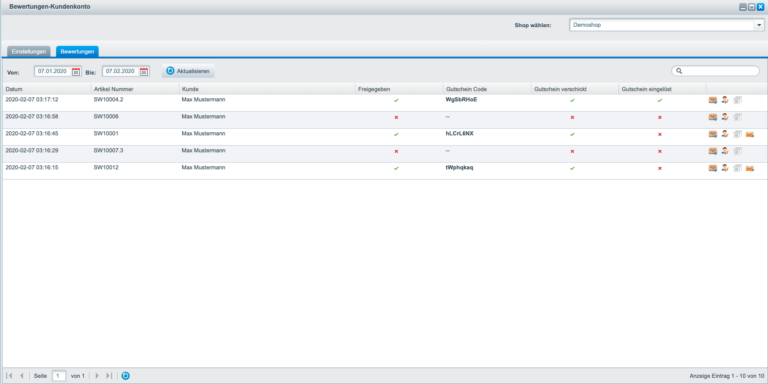This screenshot has width=768, height=384.
Task: Click the envelope forward icon for SW10001
Action: [750, 134]
